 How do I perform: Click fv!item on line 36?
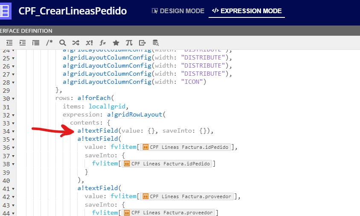coord(124,147)
